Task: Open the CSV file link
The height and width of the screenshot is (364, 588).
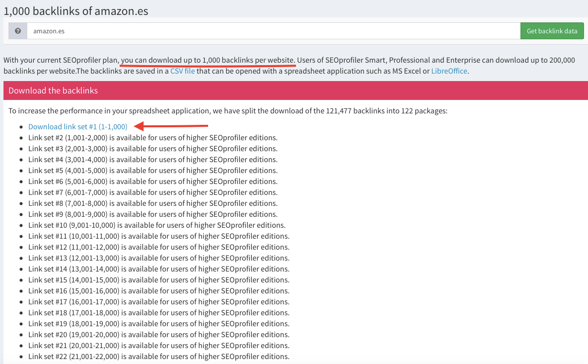Action: click(x=182, y=71)
